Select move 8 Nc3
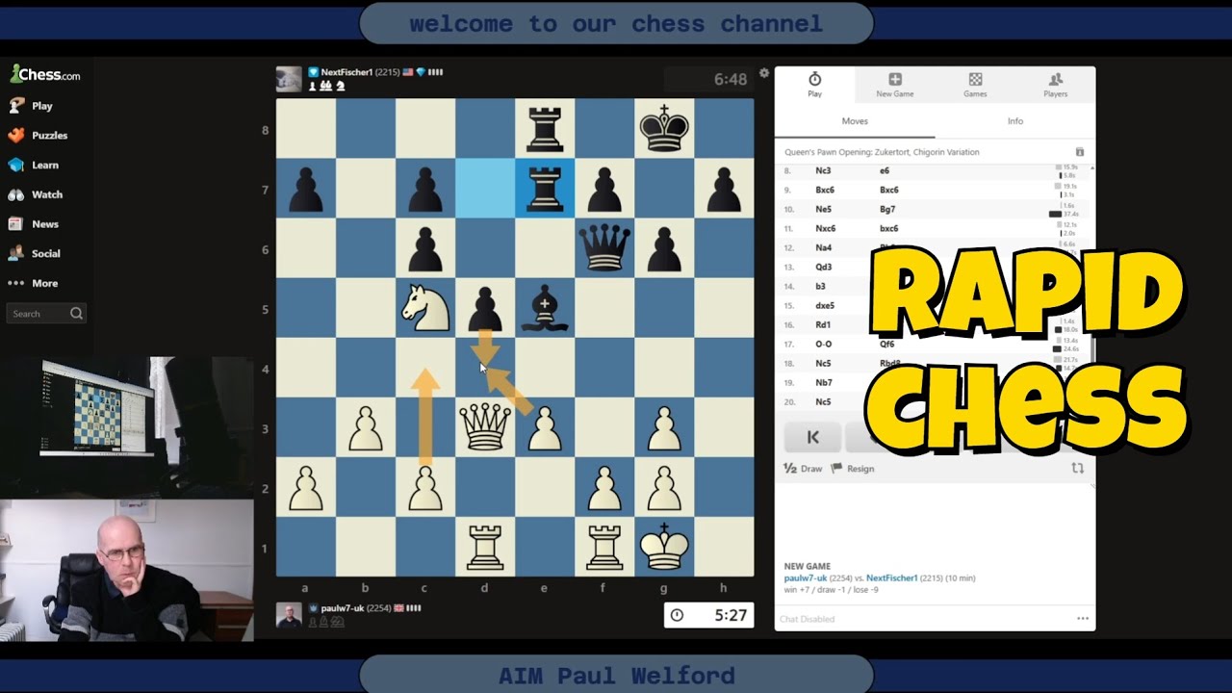 pos(823,170)
